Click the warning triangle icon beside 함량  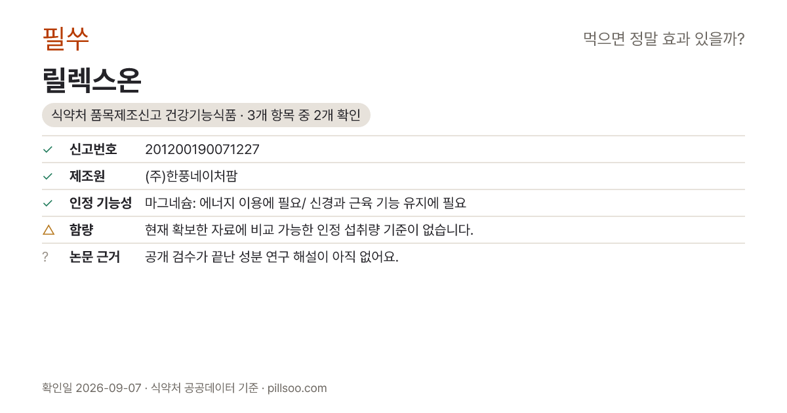click(48, 229)
